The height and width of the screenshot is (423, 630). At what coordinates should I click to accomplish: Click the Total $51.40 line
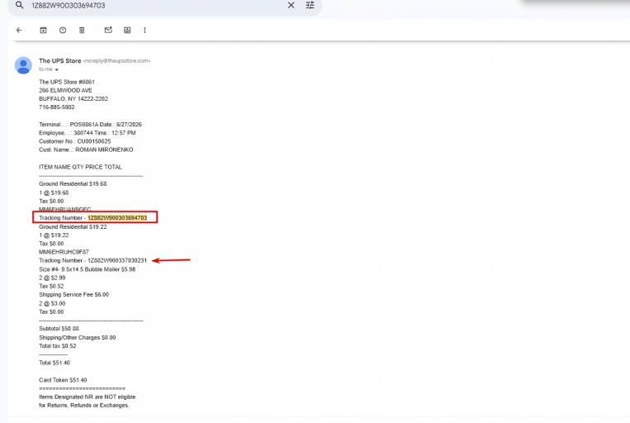coord(54,363)
